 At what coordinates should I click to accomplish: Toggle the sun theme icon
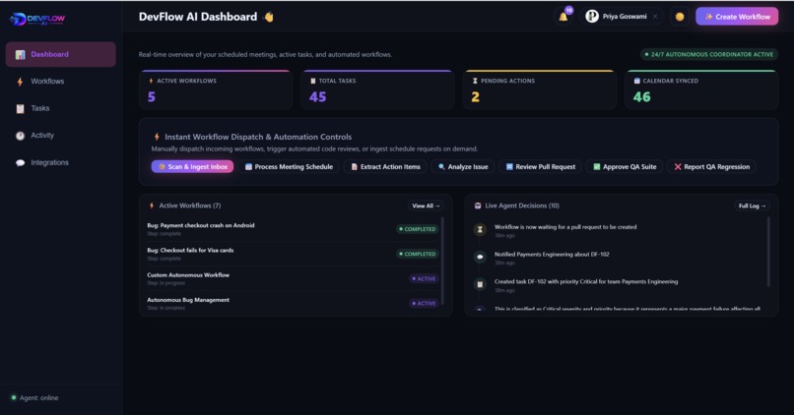coord(680,17)
